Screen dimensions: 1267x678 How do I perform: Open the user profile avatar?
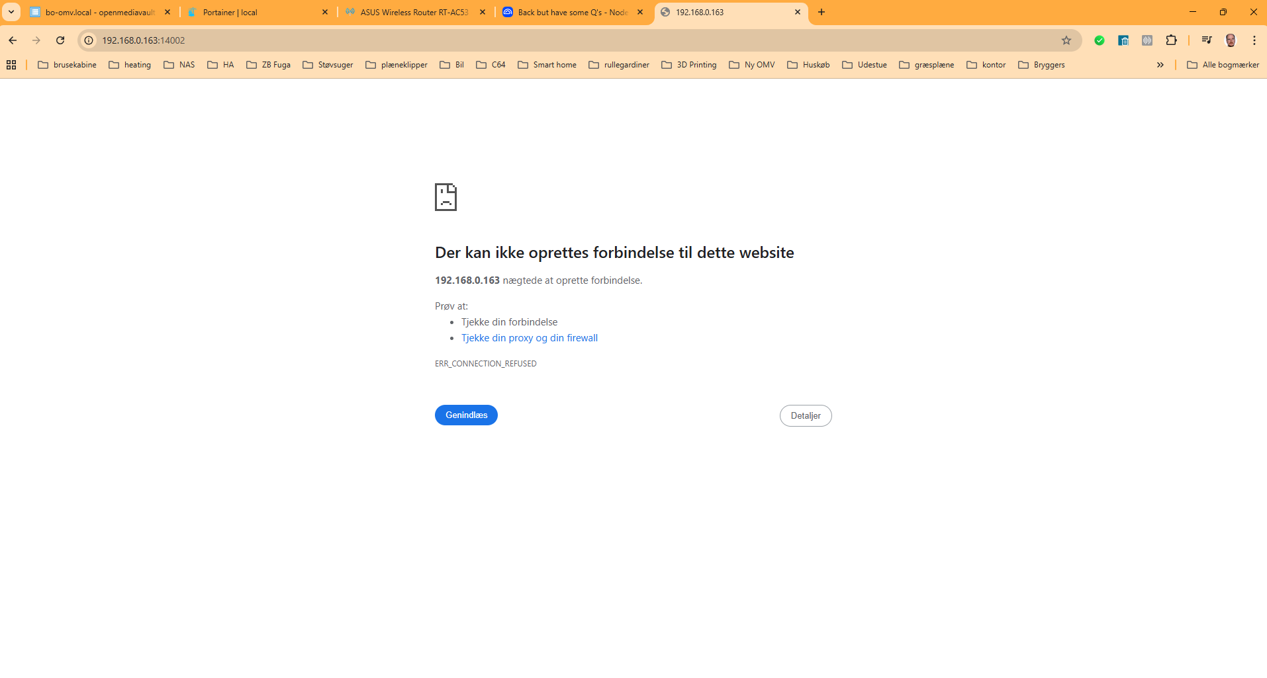click(1230, 40)
